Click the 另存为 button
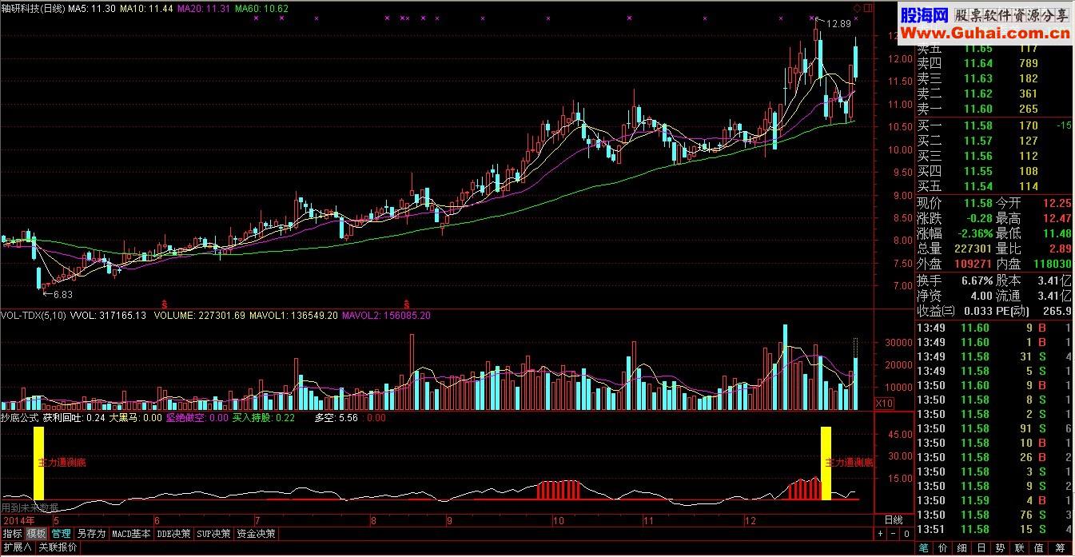Viewport: 1075px width, 557px height. click(x=91, y=534)
